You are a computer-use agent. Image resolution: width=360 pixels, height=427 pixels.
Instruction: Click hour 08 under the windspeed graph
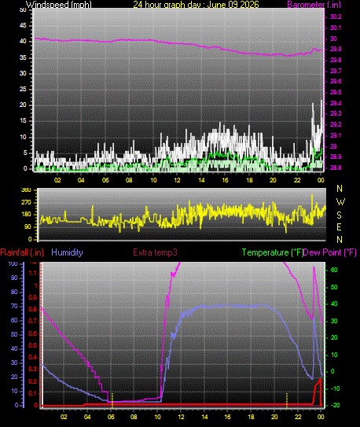[129, 180]
